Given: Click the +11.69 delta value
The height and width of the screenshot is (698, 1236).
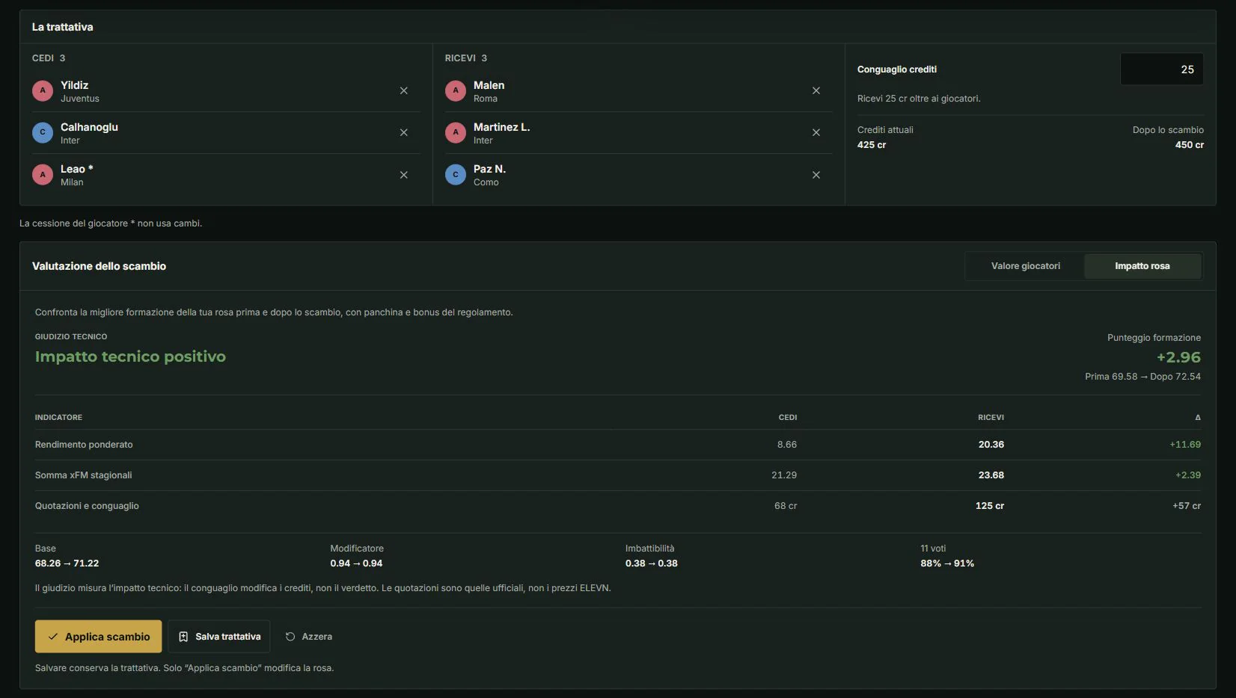Looking at the screenshot, I should coord(1185,445).
